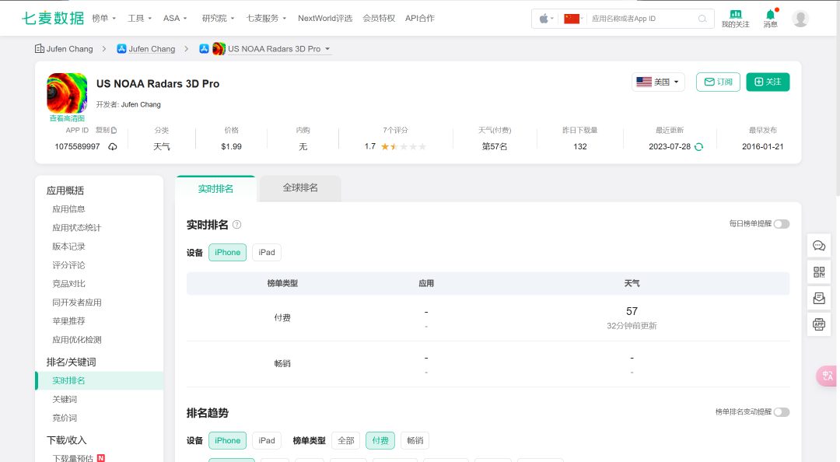Screen dimensions: 840x462
Task: Switch to 实时排名 tab
Action: (x=215, y=189)
